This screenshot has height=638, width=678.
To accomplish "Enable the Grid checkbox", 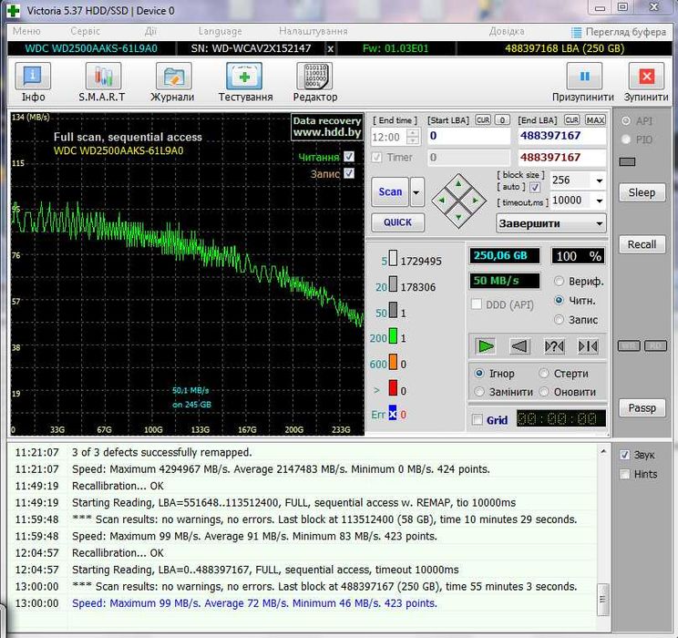I will 478,420.
